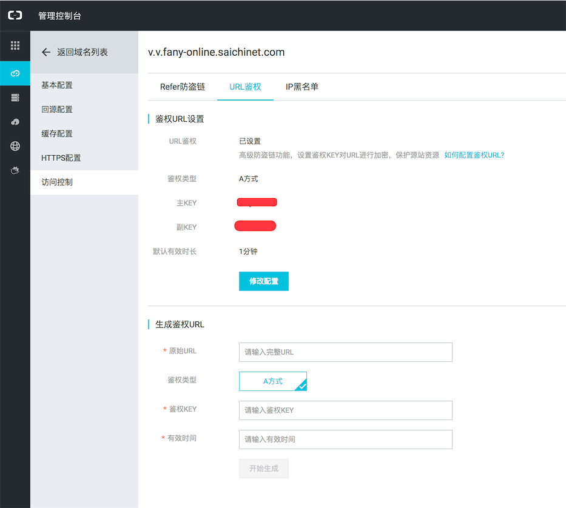This screenshot has height=508, width=566.
Task: Open the bottom sidebar service icon
Action: coord(15,170)
